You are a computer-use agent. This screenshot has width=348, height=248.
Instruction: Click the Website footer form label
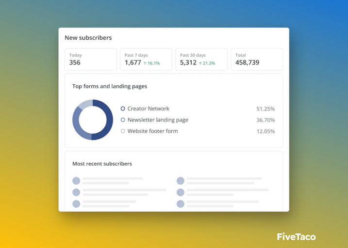153,131
